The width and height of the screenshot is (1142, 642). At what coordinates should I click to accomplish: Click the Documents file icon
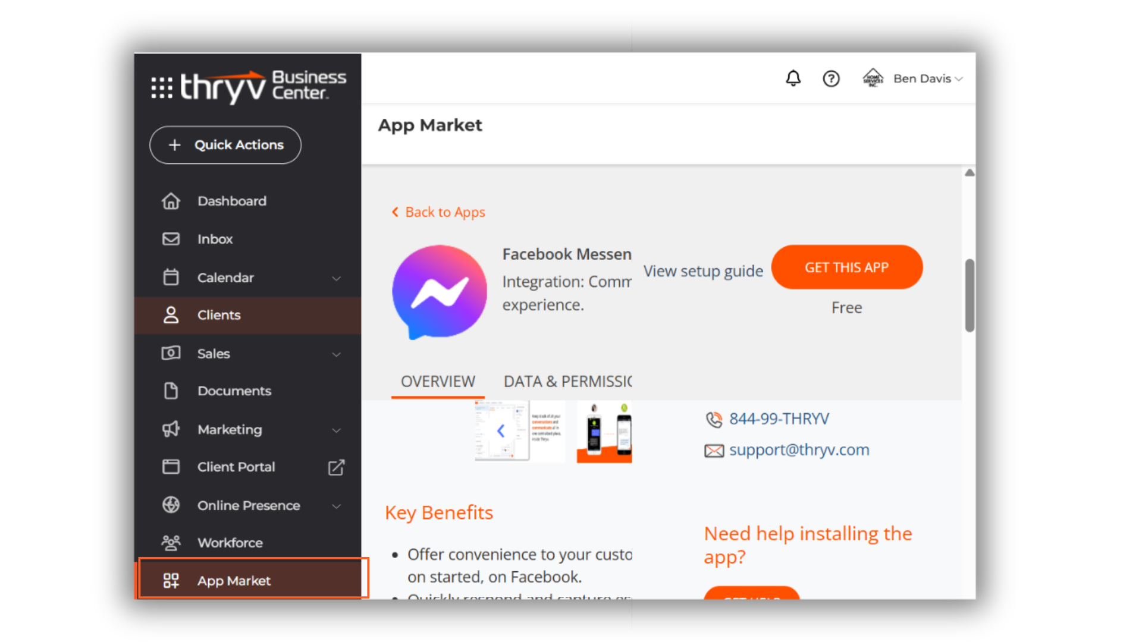(171, 391)
